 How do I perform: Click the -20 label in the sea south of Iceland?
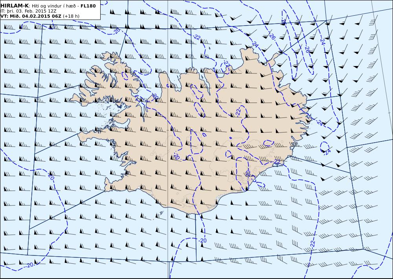(x=202, y=240)
